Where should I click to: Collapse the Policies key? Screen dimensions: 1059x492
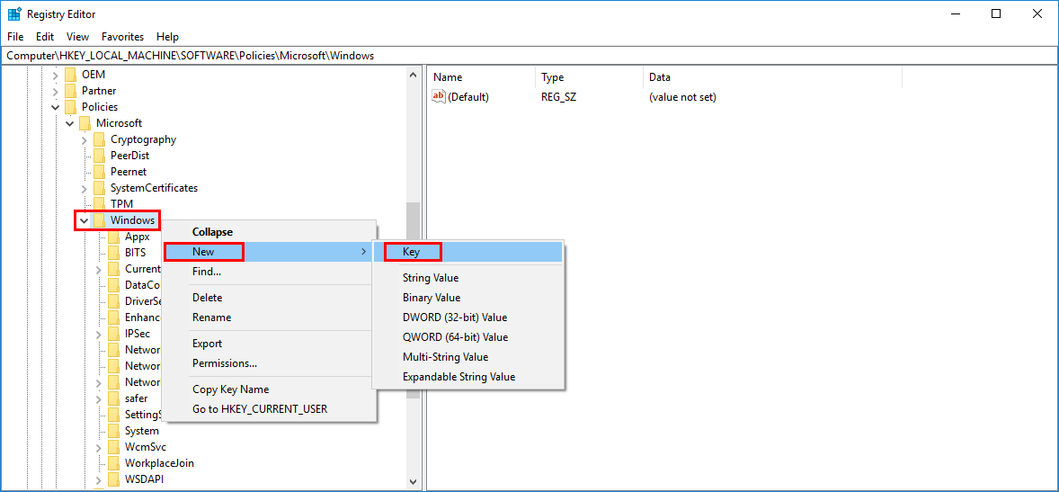(56, 107)
